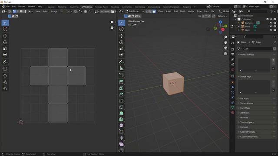Select the Rotate tool in UV editor
The image size is (278, 156).
pos(5,42)
